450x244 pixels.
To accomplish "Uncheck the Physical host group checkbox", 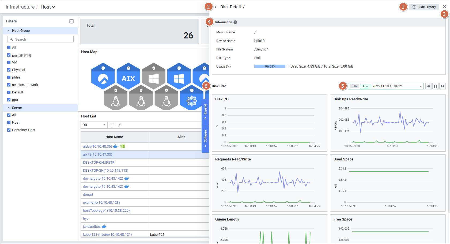I will point(9,70).
